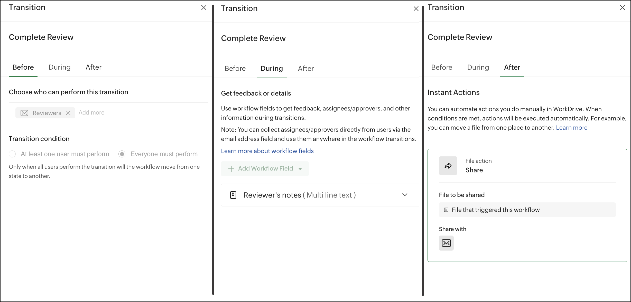Close the rightmost Transition panel
Viewport: 631px width, 302px height.
[x=622, y=8]
